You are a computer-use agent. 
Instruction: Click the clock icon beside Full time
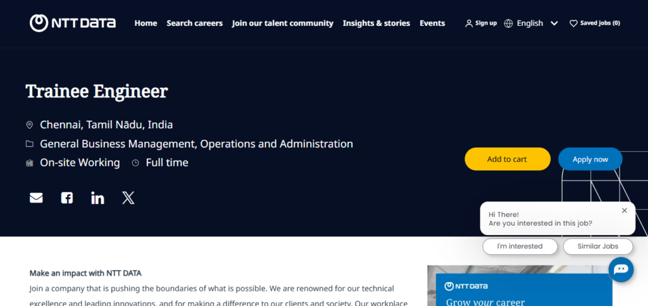(135, 162)
